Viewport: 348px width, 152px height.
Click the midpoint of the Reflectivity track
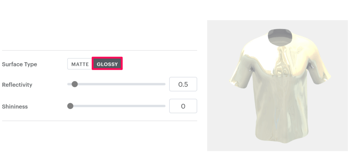pos(117,84)
